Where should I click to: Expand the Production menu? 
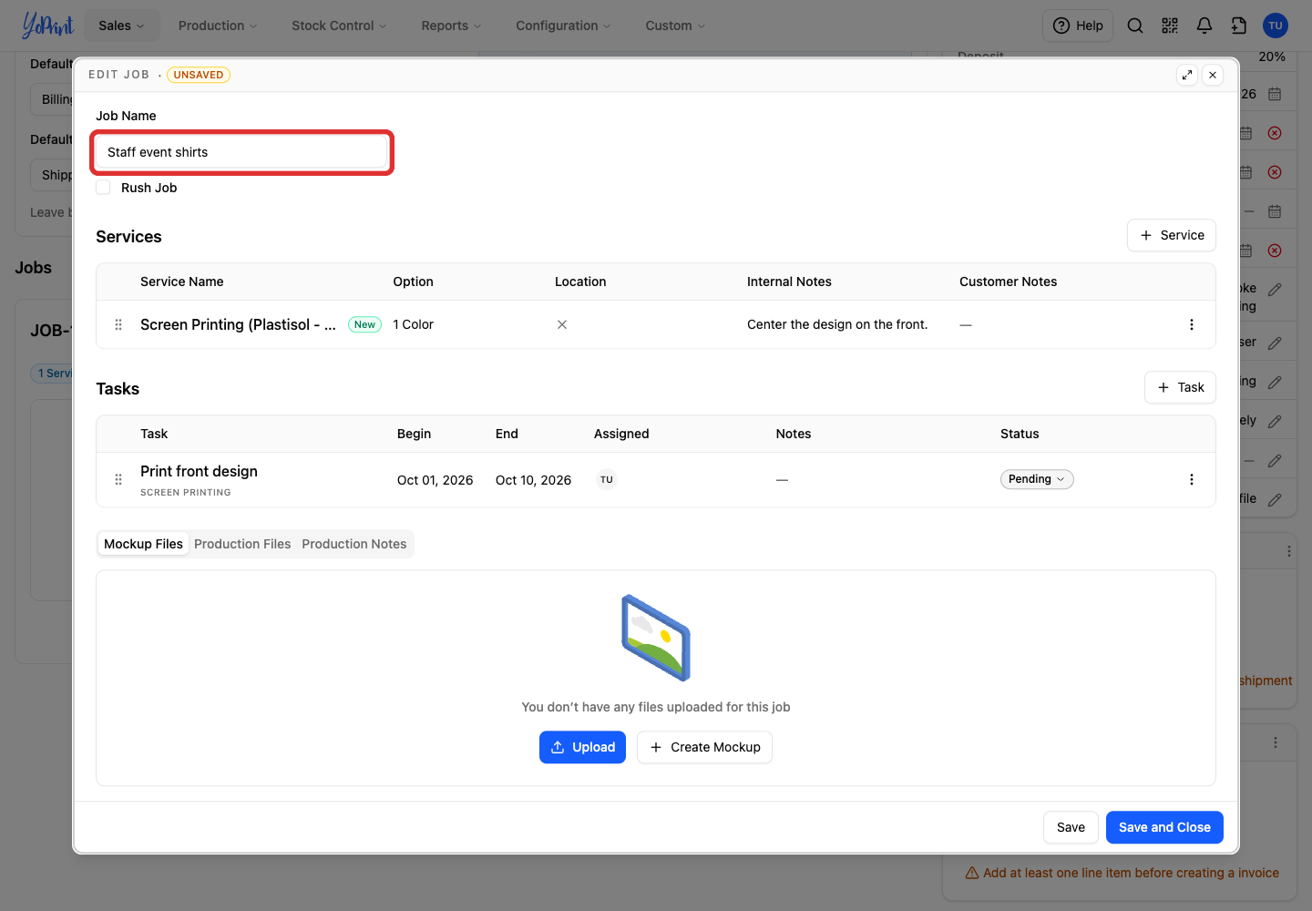pos(218,26)
